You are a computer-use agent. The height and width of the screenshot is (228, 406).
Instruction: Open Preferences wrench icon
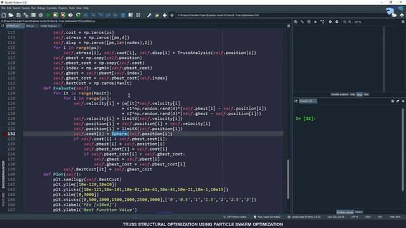[149, 15]
